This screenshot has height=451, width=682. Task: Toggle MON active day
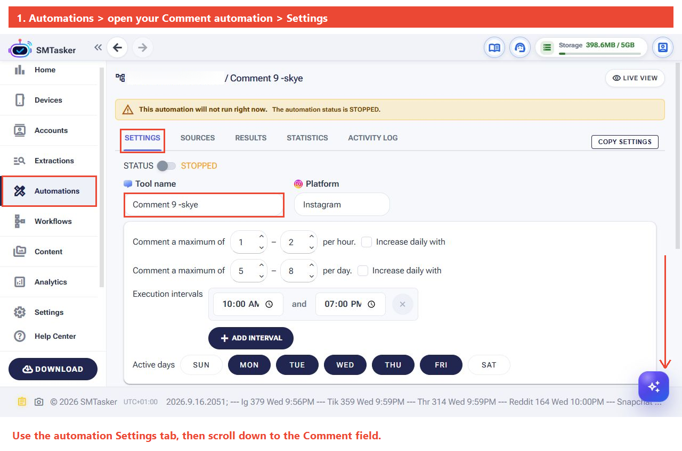point(249,365)
